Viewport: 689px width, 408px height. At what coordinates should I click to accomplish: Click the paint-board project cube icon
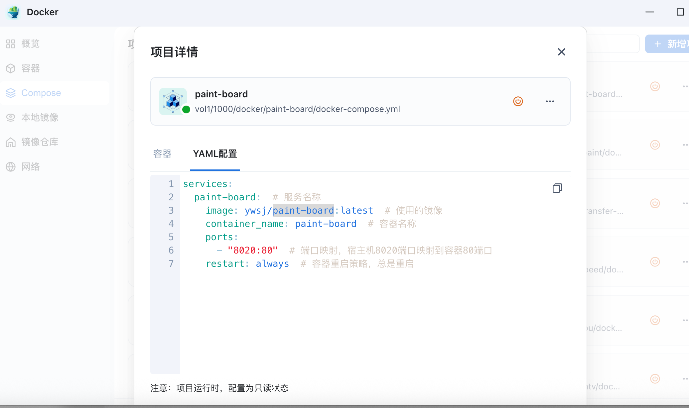pyautogui.click(x=173, y=101)
